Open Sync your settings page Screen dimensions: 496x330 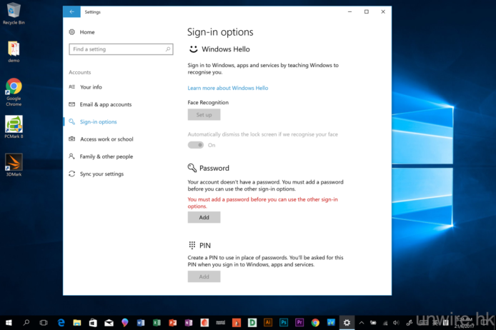click(101, 174)
